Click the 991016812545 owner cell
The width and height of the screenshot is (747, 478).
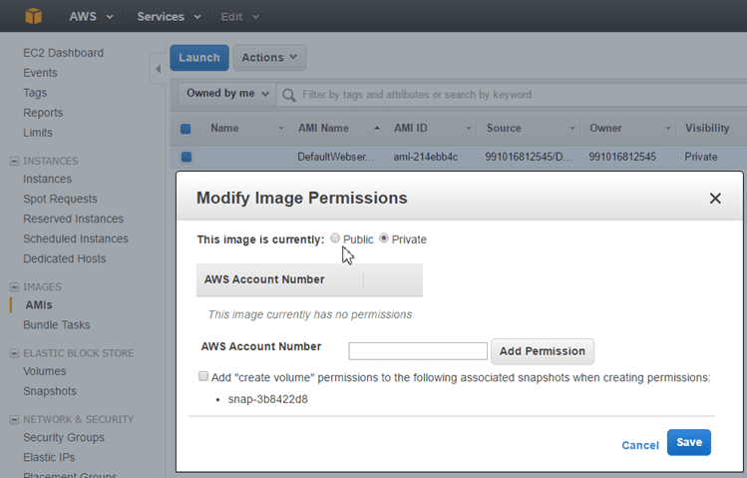pos(622,157)
